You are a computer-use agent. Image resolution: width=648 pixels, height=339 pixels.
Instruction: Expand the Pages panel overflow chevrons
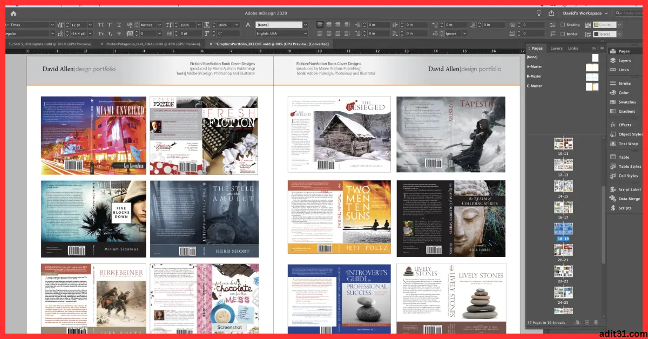594,48
